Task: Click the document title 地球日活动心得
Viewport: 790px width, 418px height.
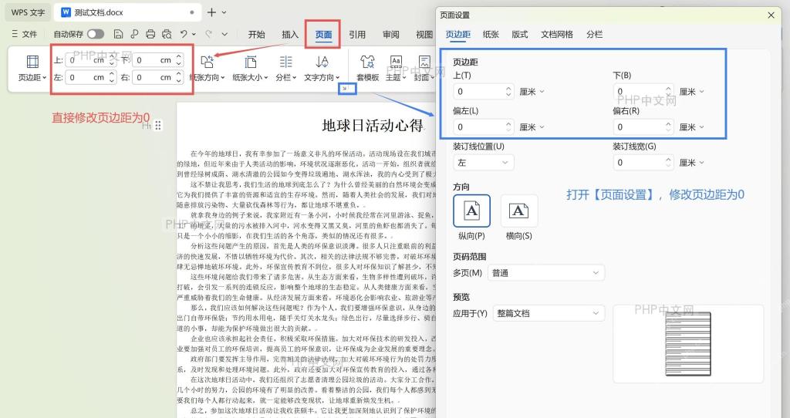Action: 373,126
